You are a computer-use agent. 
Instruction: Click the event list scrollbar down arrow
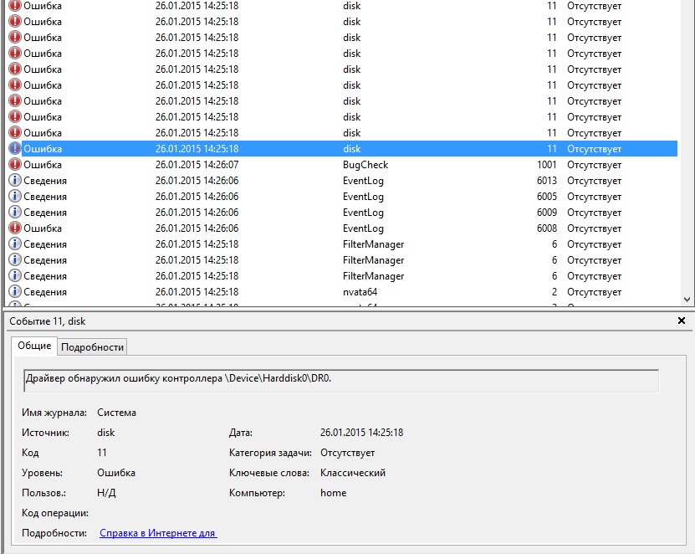click(x=687, y=299)
